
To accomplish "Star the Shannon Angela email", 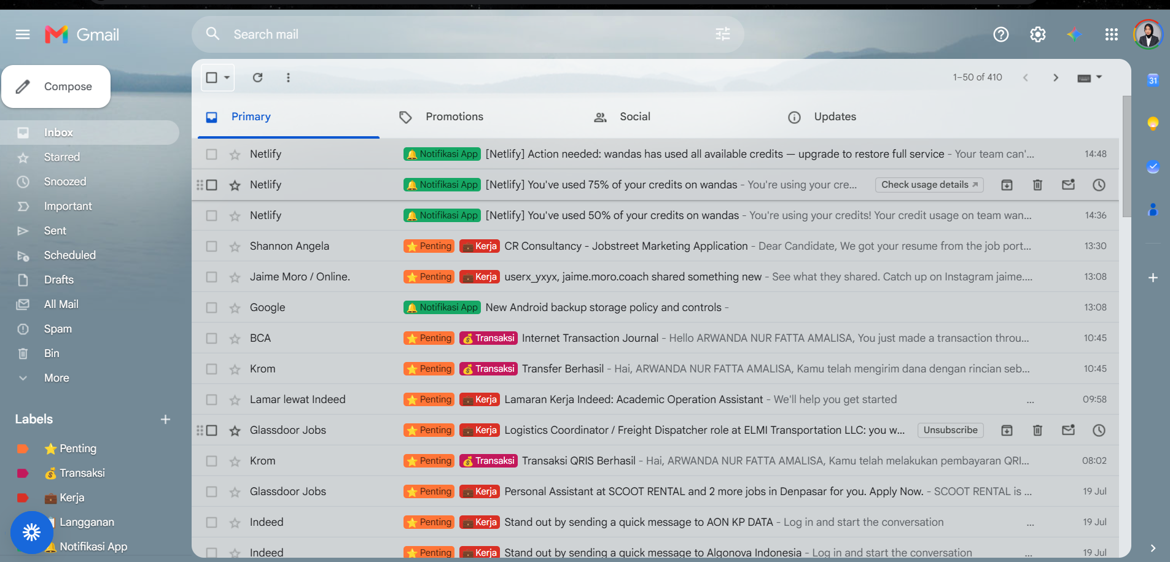I will pos(235,247).
